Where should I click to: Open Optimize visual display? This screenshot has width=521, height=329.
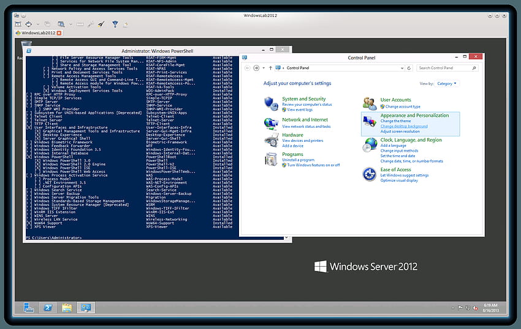pos(399,180)
